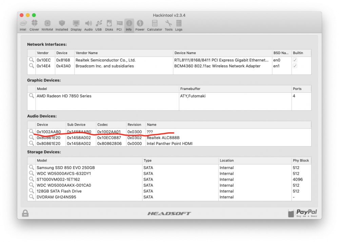Click the BSD Name column header
339x242 pixels.
pos(282,53)
